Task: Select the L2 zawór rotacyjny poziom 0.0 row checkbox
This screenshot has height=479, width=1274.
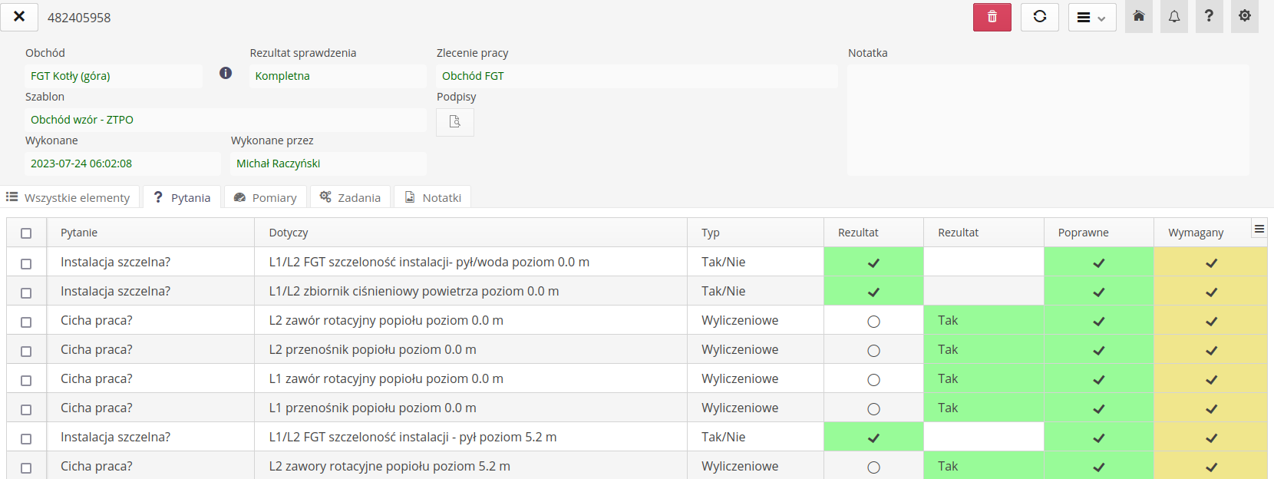Action: pyautogui.click(x=26, y=322)
